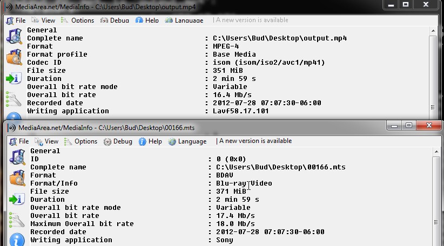This screenshot has width=444, height=246.
Task: Select 'Sony' writing application value
Action: [x=225, y=240]
